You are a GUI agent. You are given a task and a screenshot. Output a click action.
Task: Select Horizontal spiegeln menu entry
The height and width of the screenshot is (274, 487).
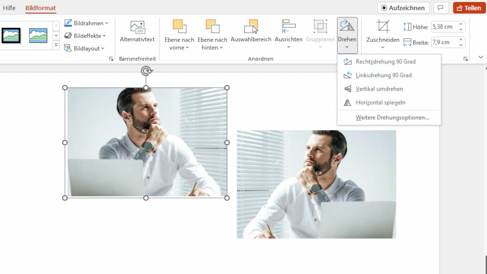point(389,103)
